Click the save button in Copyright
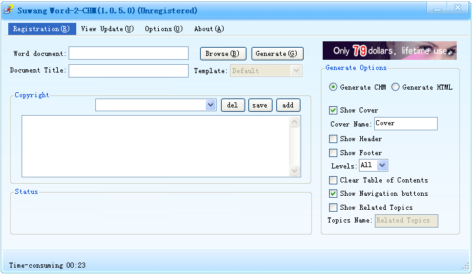This screenshot has height=274, width=472. click(x=260, y=105)
